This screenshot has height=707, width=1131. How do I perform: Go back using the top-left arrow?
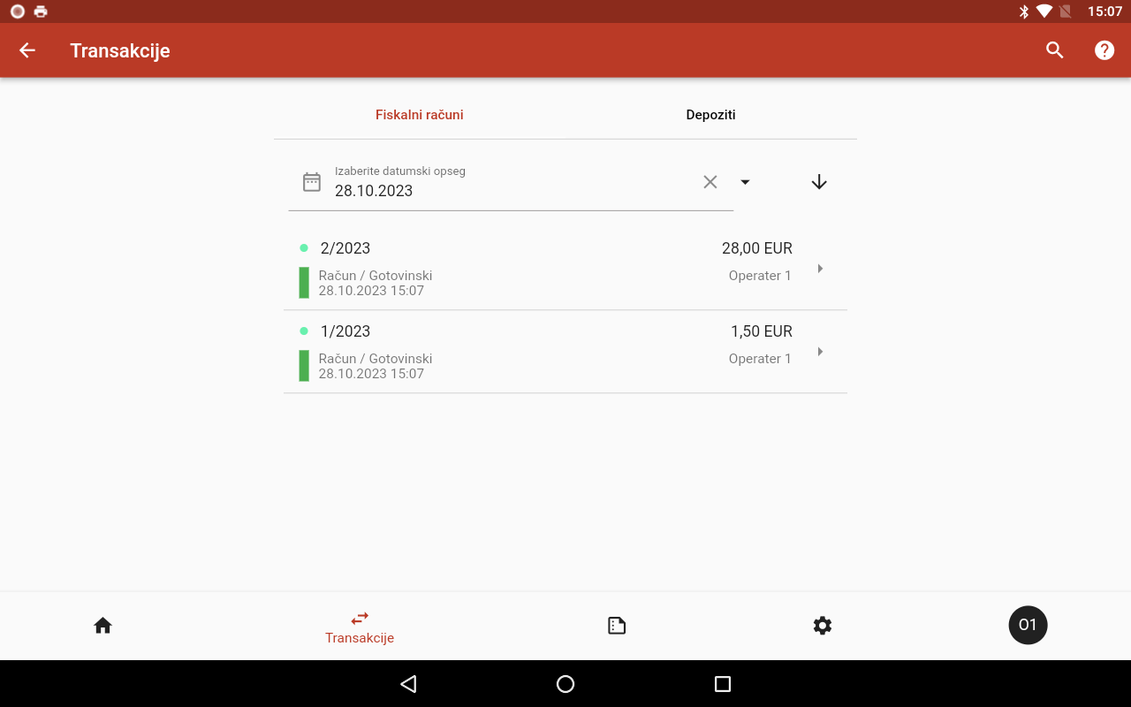pyautogui.click(x=27, y=50)
